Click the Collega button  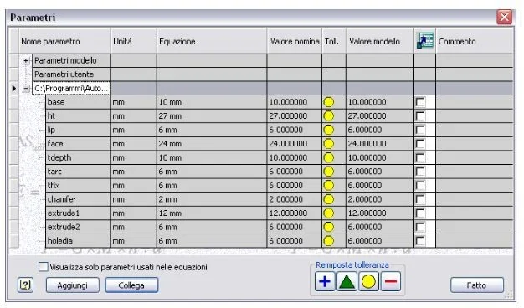point(131,285)
